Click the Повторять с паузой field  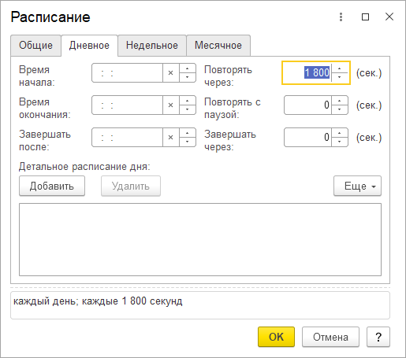(307, 105)
